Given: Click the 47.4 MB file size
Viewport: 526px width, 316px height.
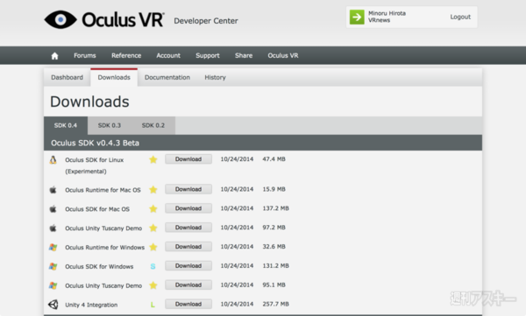Looking at the screenshot, I should point(274,159).
